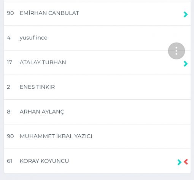
Task: Open the floating three-dot options button
Action: 177,51
